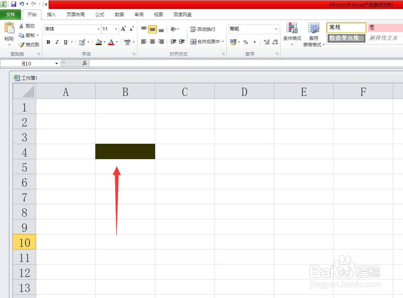Increase the cell indent
Viewport: 403px width, 298px height.
182,42
